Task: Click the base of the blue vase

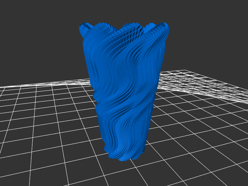Action: click(124, 156)
